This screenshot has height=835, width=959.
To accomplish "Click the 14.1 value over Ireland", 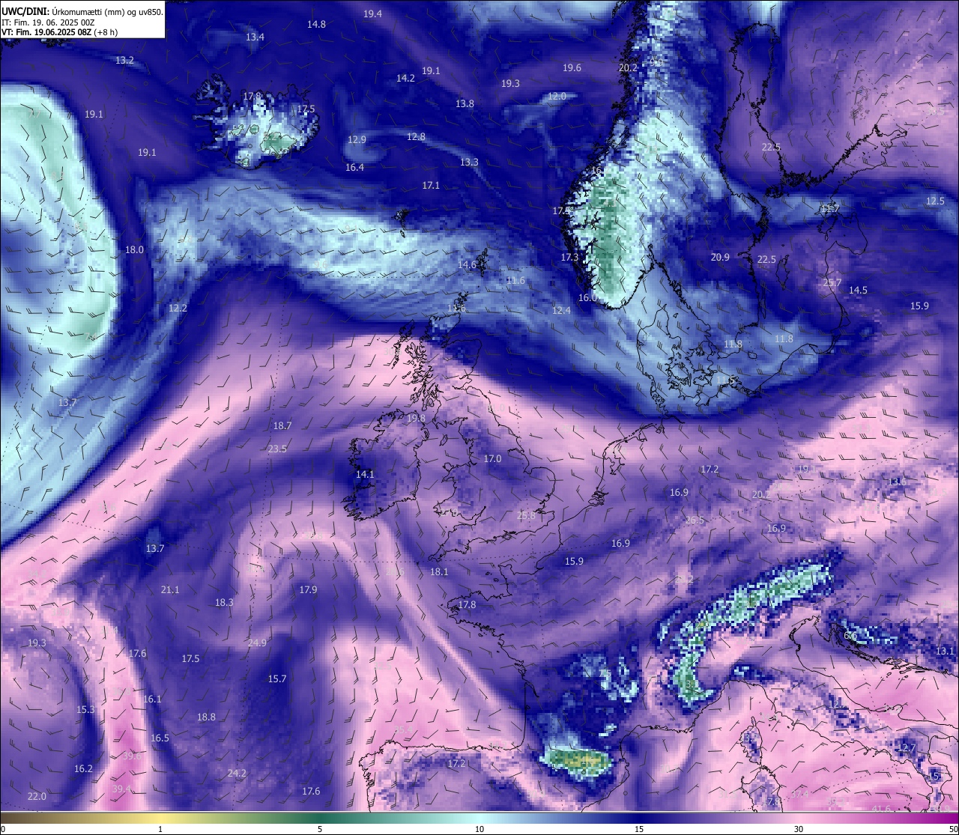I will 365,475.
